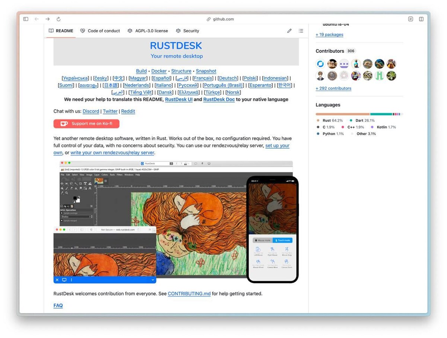Viewport: 447px width, 338px height.
Task: Click the orange Rust segment of languages bar
Action: (x=343, y=114)
